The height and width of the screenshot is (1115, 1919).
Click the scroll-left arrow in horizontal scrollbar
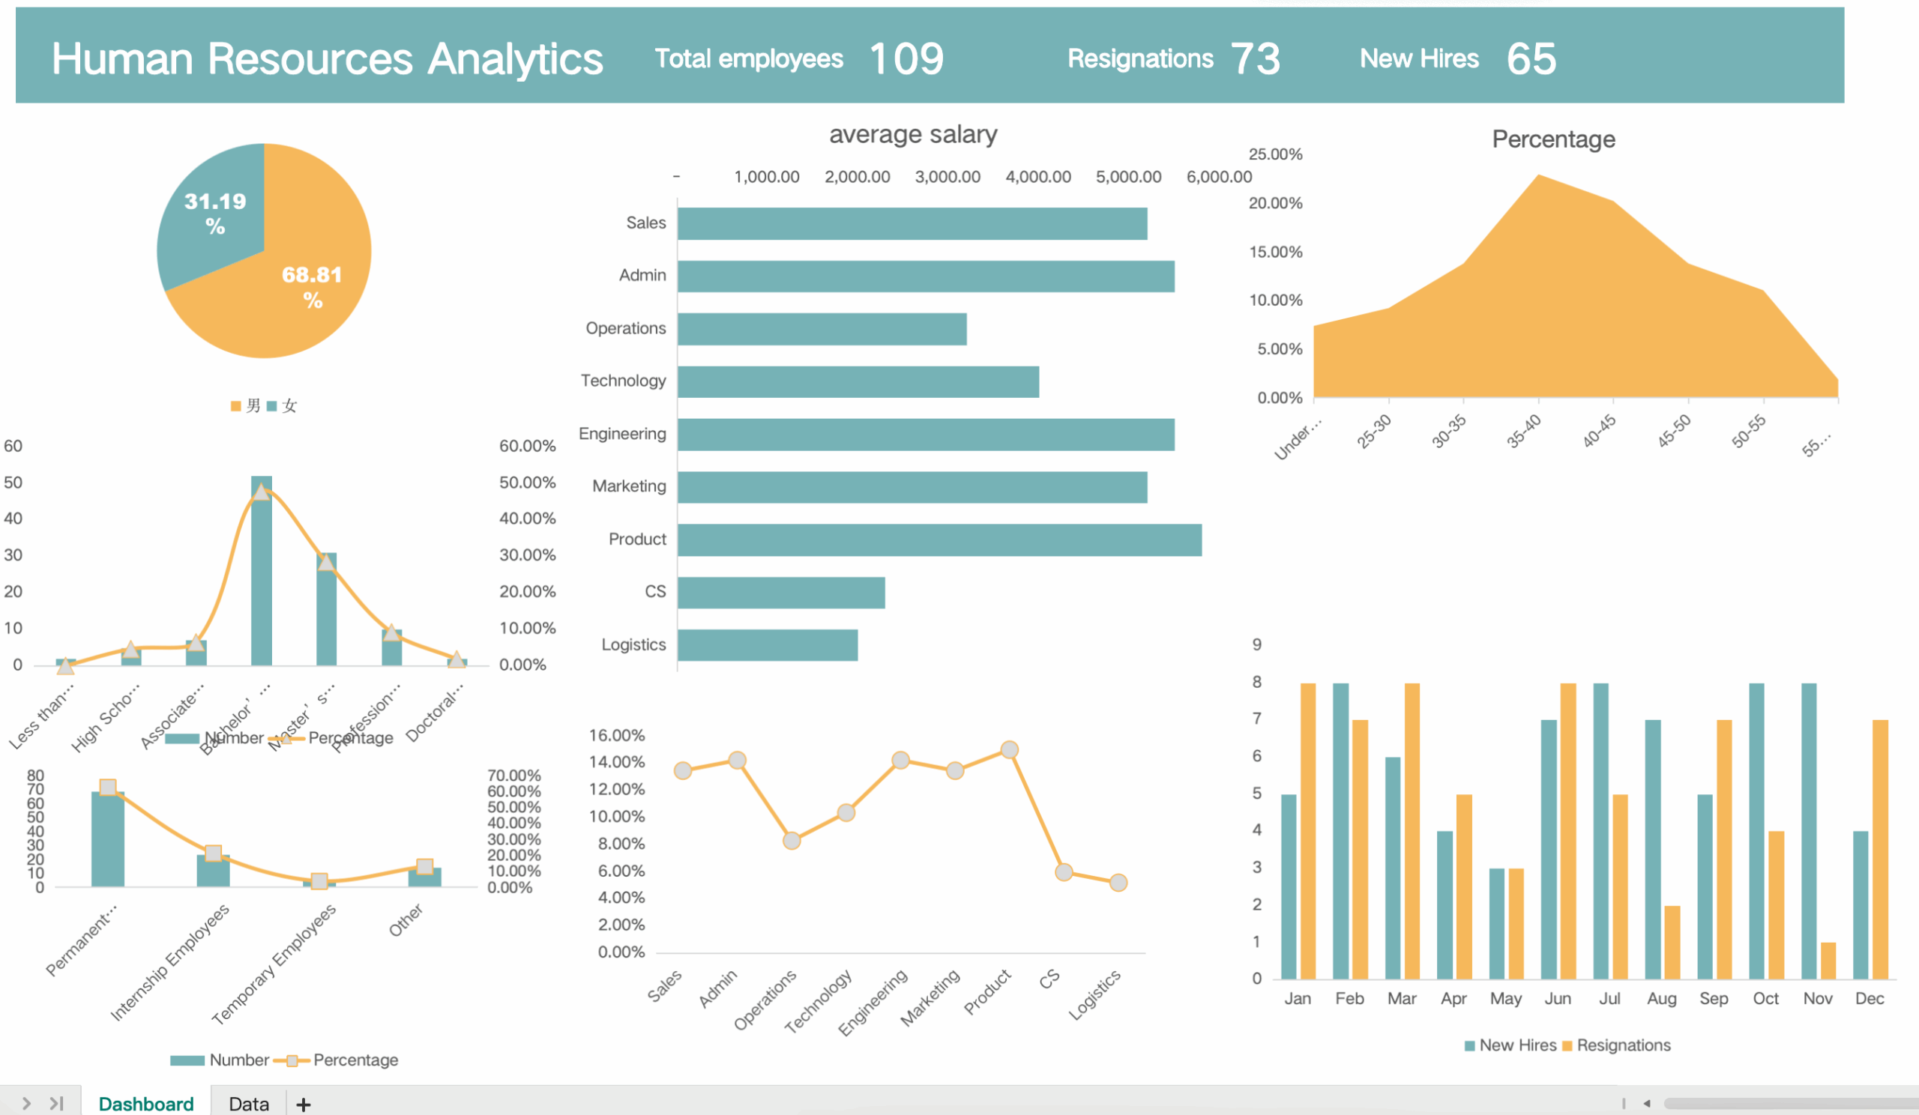pyautogui.click(x=1646, y=1103)
